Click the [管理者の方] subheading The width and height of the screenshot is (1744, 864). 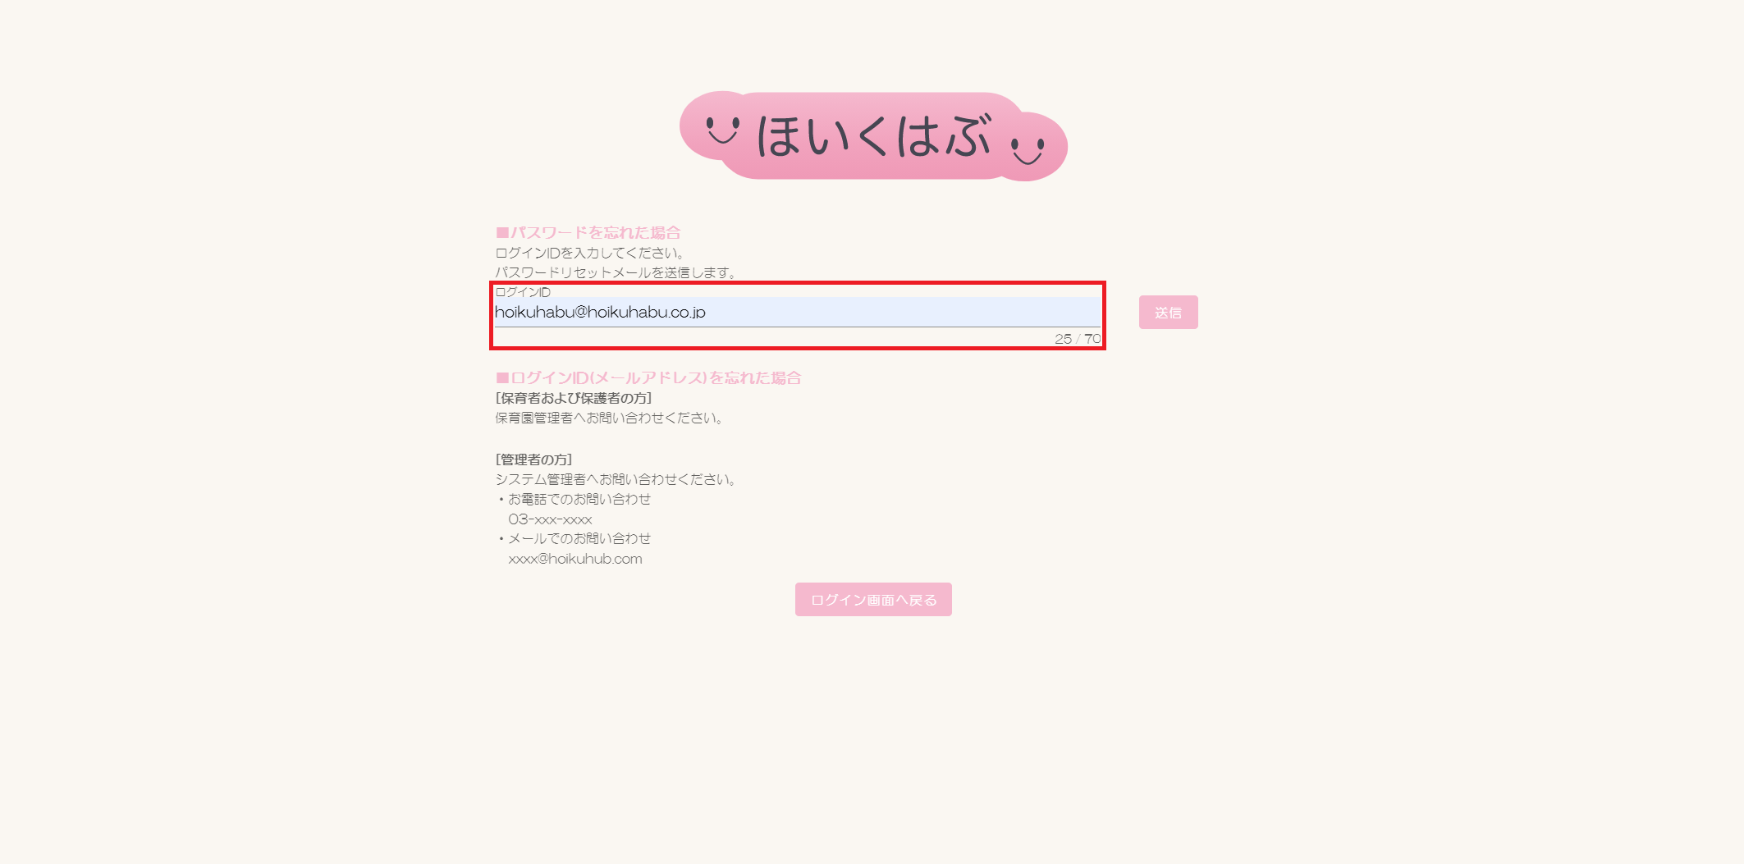pos(533,459)
